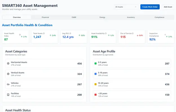Click the Add Asset button

click(x=168, y=7)
